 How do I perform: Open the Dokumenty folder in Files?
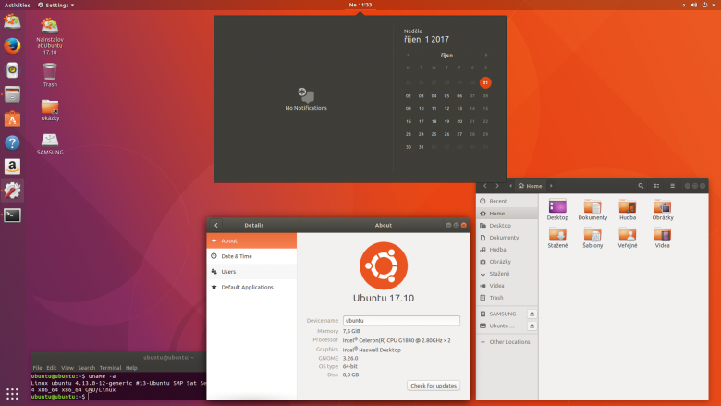[593, 210]
